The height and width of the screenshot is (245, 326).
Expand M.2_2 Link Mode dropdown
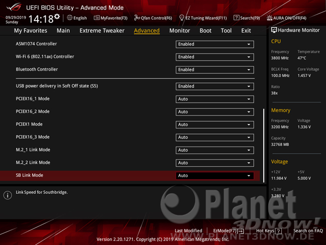coord(215,163)
